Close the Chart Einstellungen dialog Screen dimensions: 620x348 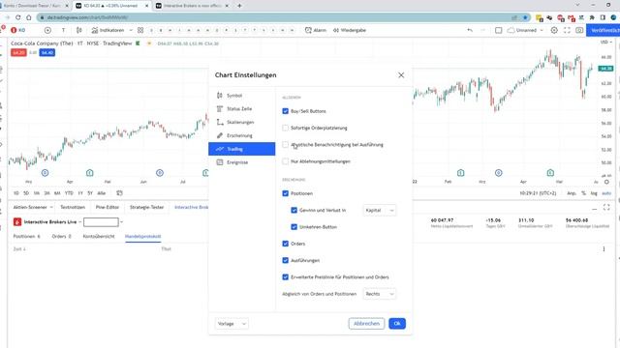[x=401, y=75]
